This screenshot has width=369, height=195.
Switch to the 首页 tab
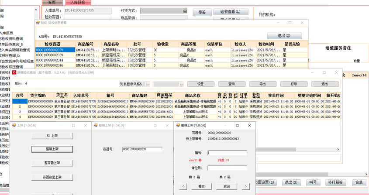(x=55, y=2)
